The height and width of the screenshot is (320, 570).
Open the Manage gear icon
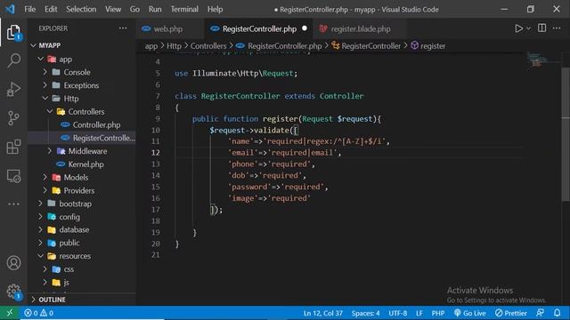point(14,291)
